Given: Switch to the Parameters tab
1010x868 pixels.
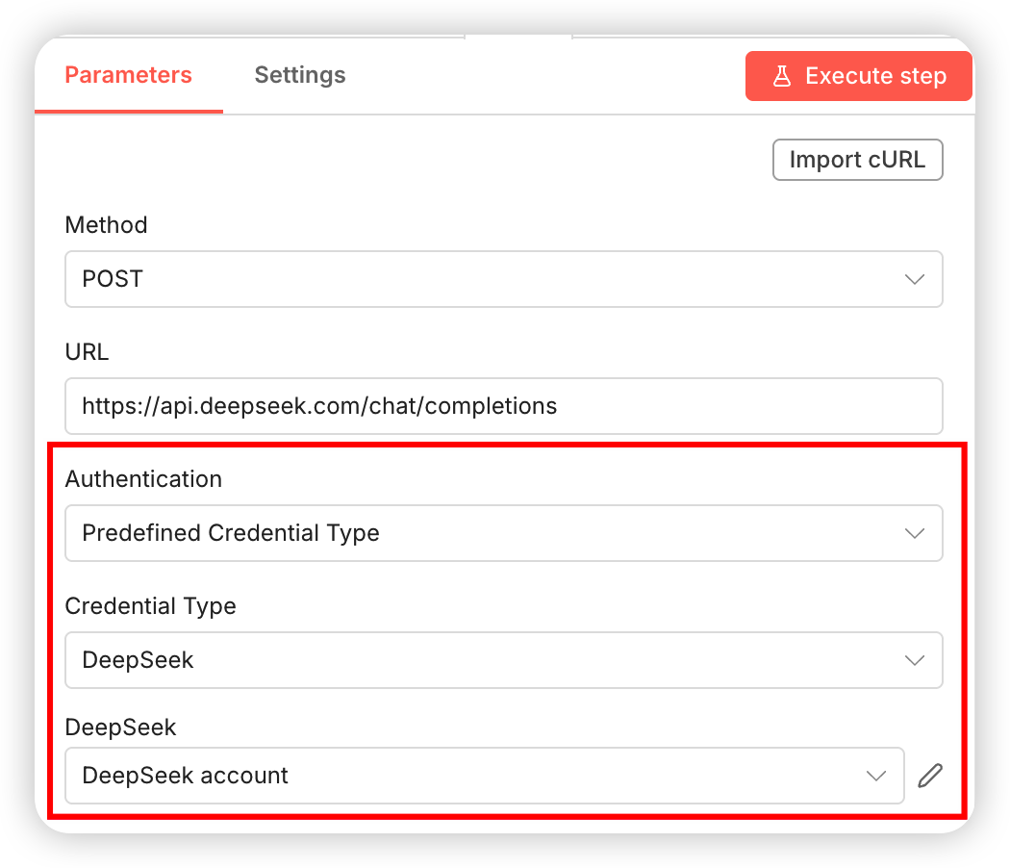Looking at the screenshot, I should tap(128, 75).
